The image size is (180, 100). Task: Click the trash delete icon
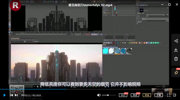pos(176,59)
